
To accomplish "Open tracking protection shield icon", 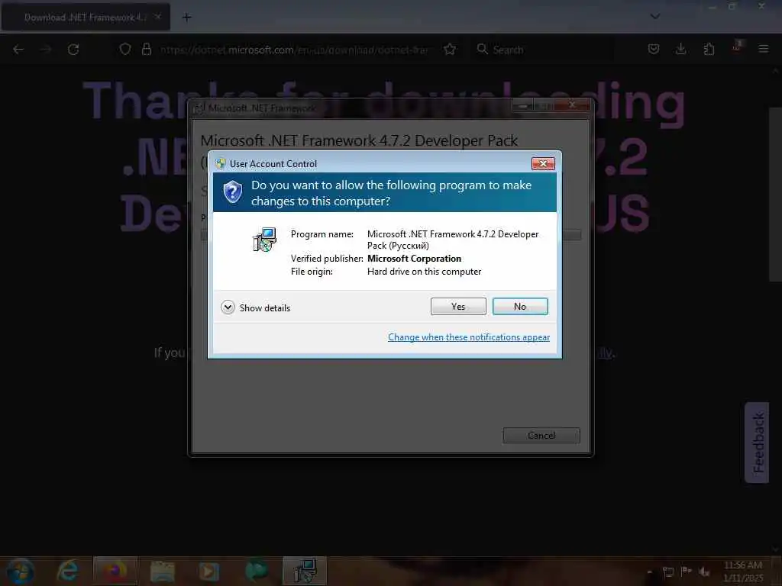I will 125,50.
